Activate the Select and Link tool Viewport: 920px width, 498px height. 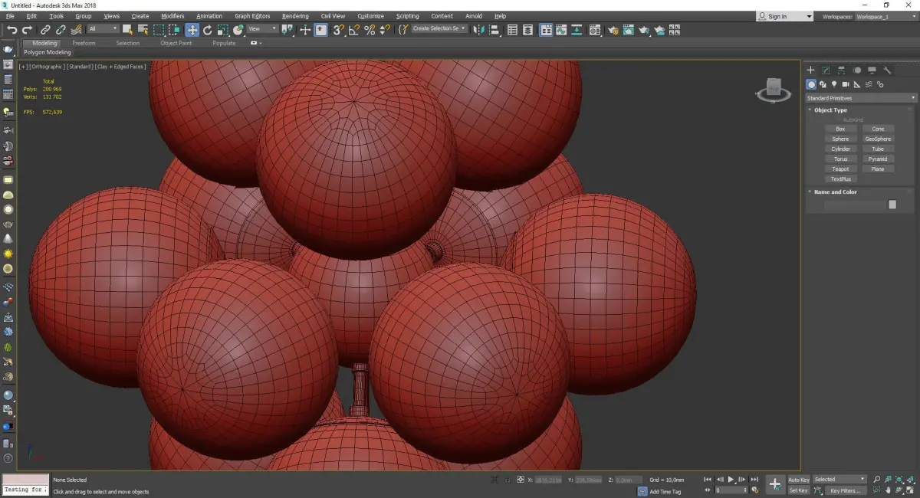click(45, 30)
